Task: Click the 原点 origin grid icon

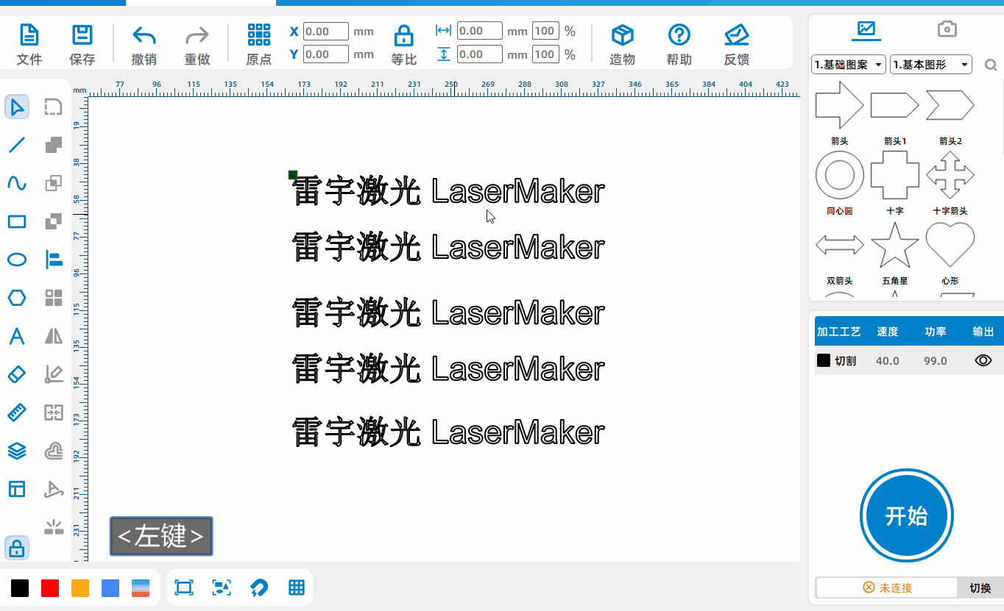Action: coord(259,35)
